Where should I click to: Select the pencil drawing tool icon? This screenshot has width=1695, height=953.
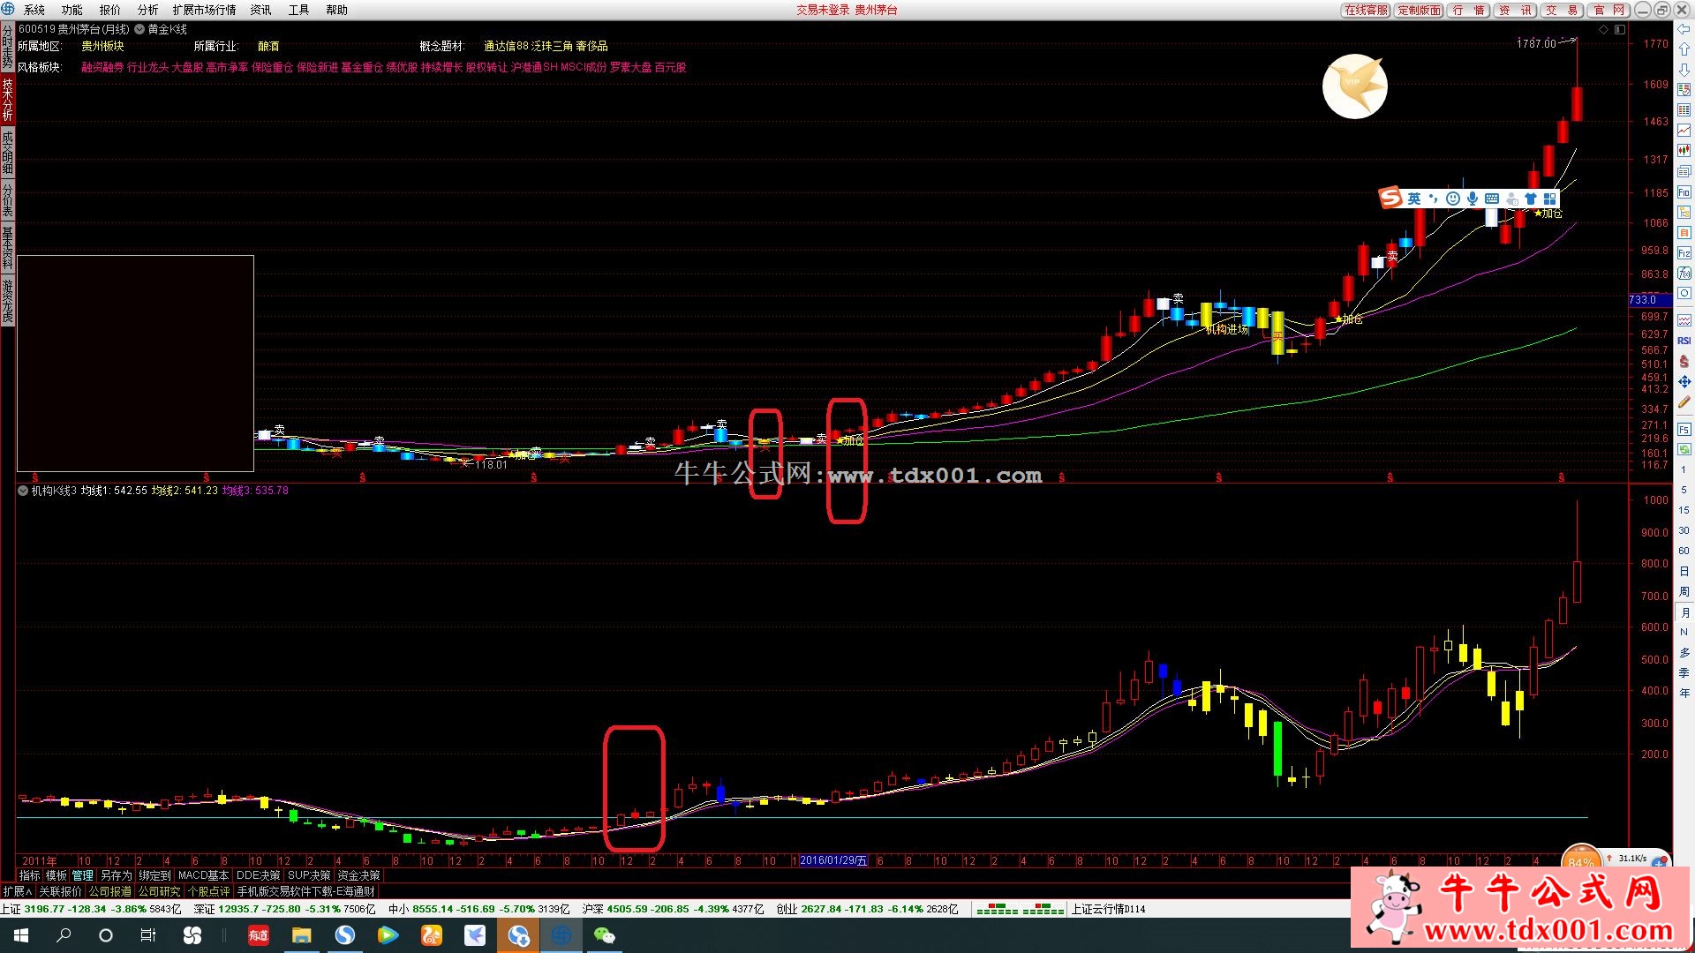[x=1684, y=402]
